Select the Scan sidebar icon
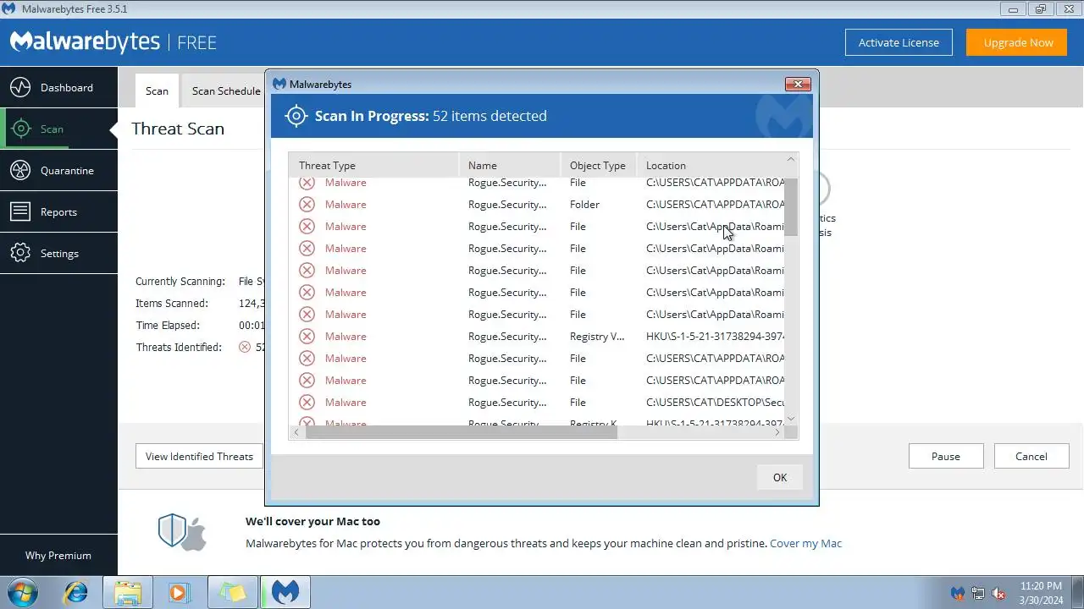The height and width of the screenshot is (609, 1084). click(20, 129)
